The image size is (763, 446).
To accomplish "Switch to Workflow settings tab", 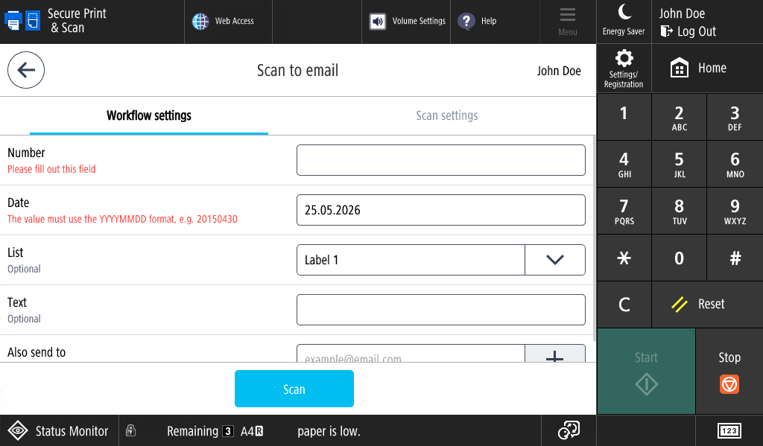I will [x=149, y=115].
